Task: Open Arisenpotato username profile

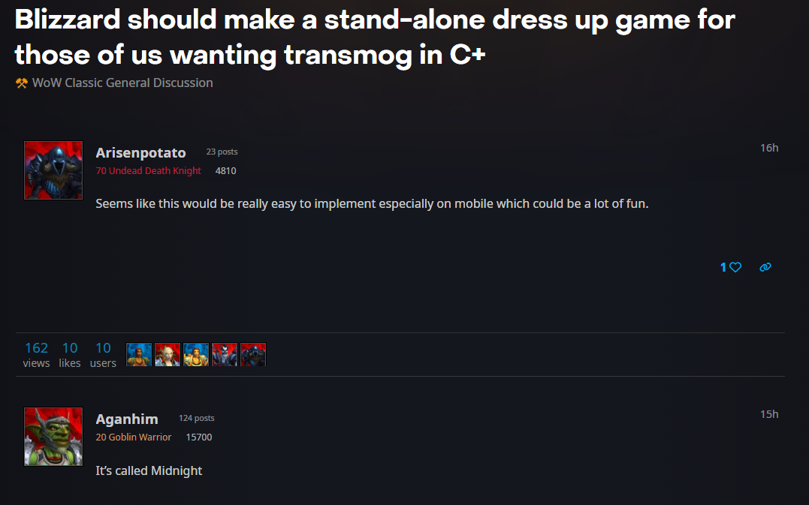Action: tap(140, 152)
